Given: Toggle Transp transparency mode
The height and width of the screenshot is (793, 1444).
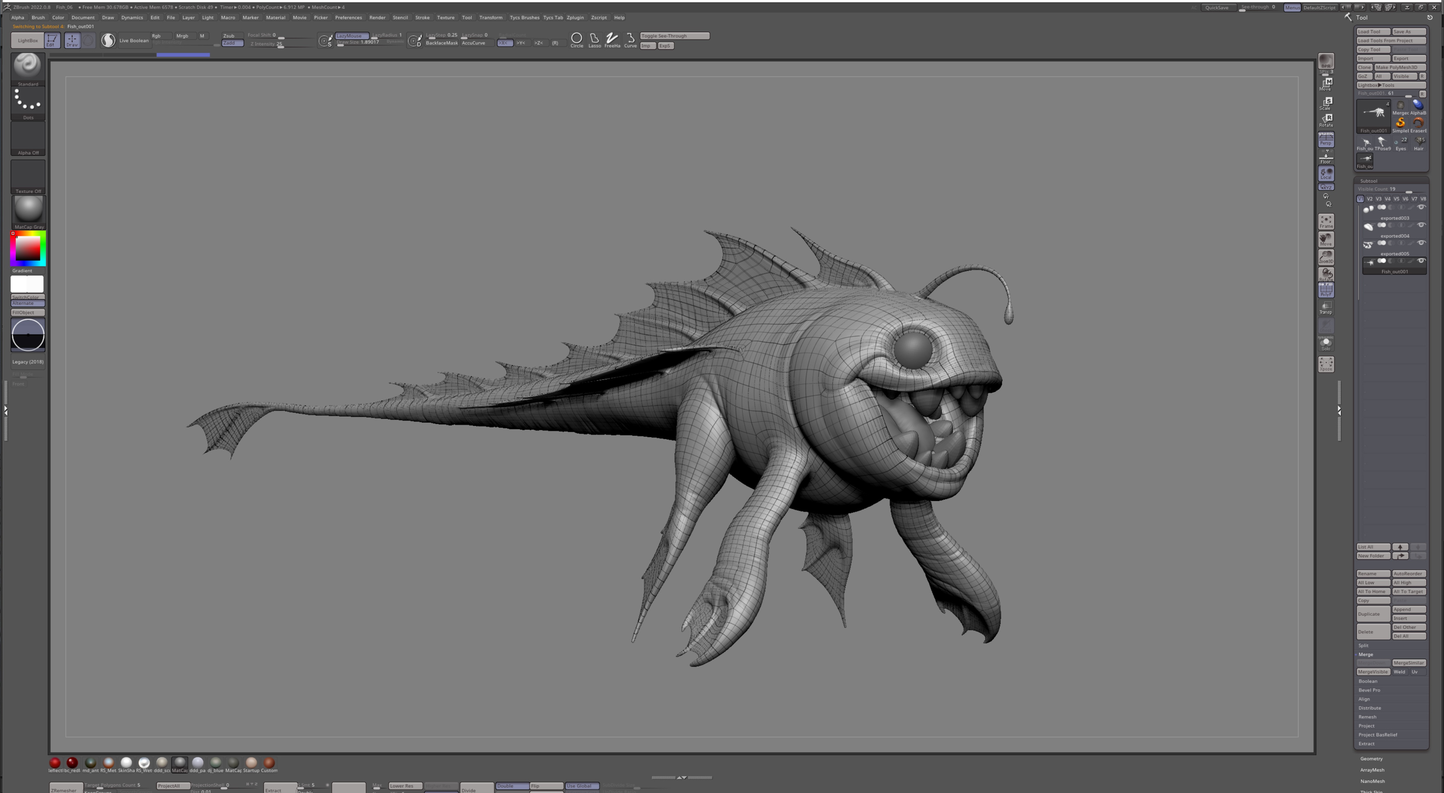Looking at the screenshot, I should point(1326,308).
